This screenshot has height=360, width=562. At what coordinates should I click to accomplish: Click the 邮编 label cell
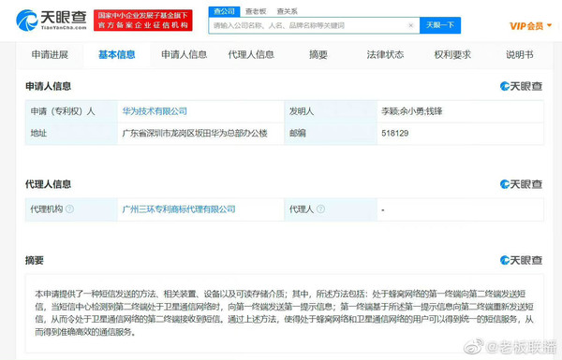[331, 134]
